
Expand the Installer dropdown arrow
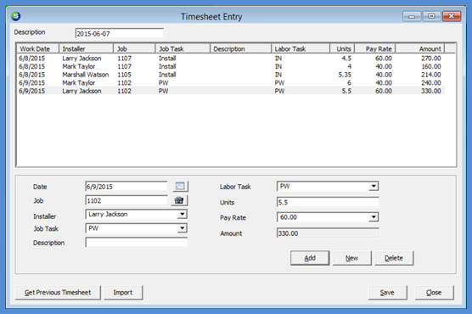click(183, 214)
